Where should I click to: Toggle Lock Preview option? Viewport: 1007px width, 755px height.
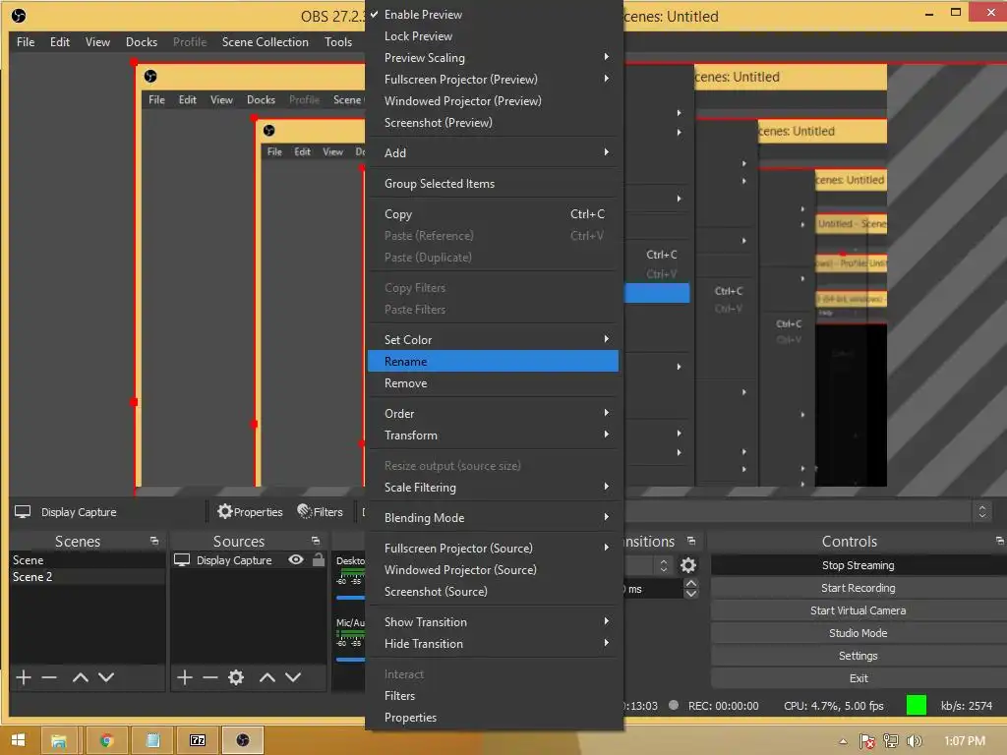click(493, 36)
